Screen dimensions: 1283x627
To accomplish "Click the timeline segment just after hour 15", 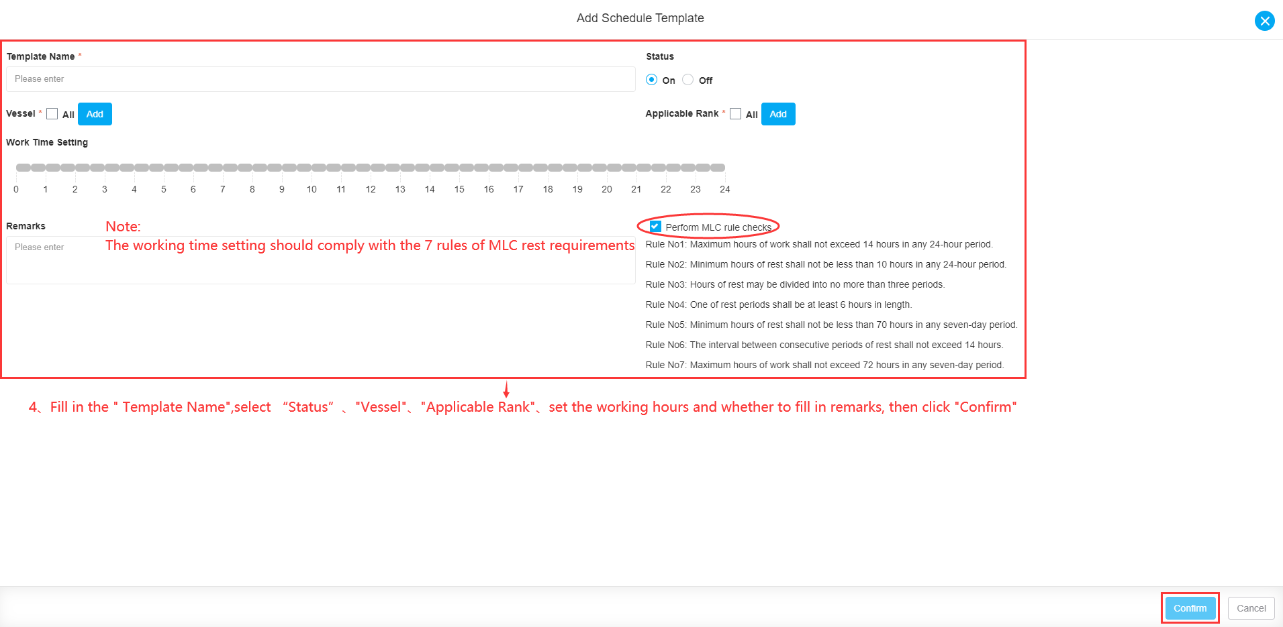I will pos(467,168).
